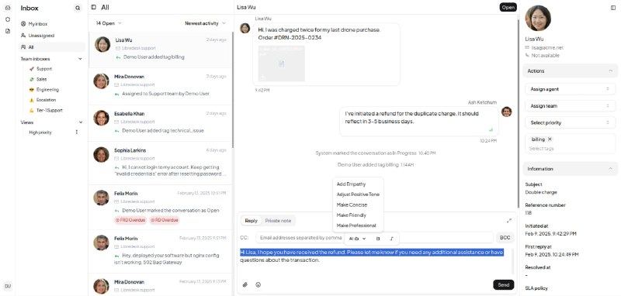Collapse the Information panel
621x296 pixels.
coord(571,169)
